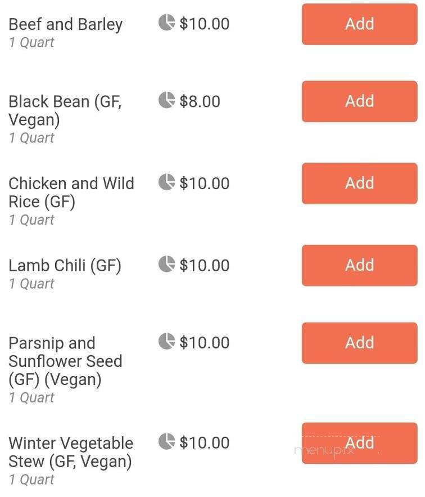
Task: Open Beef and Barley item name
Action: 66,25
